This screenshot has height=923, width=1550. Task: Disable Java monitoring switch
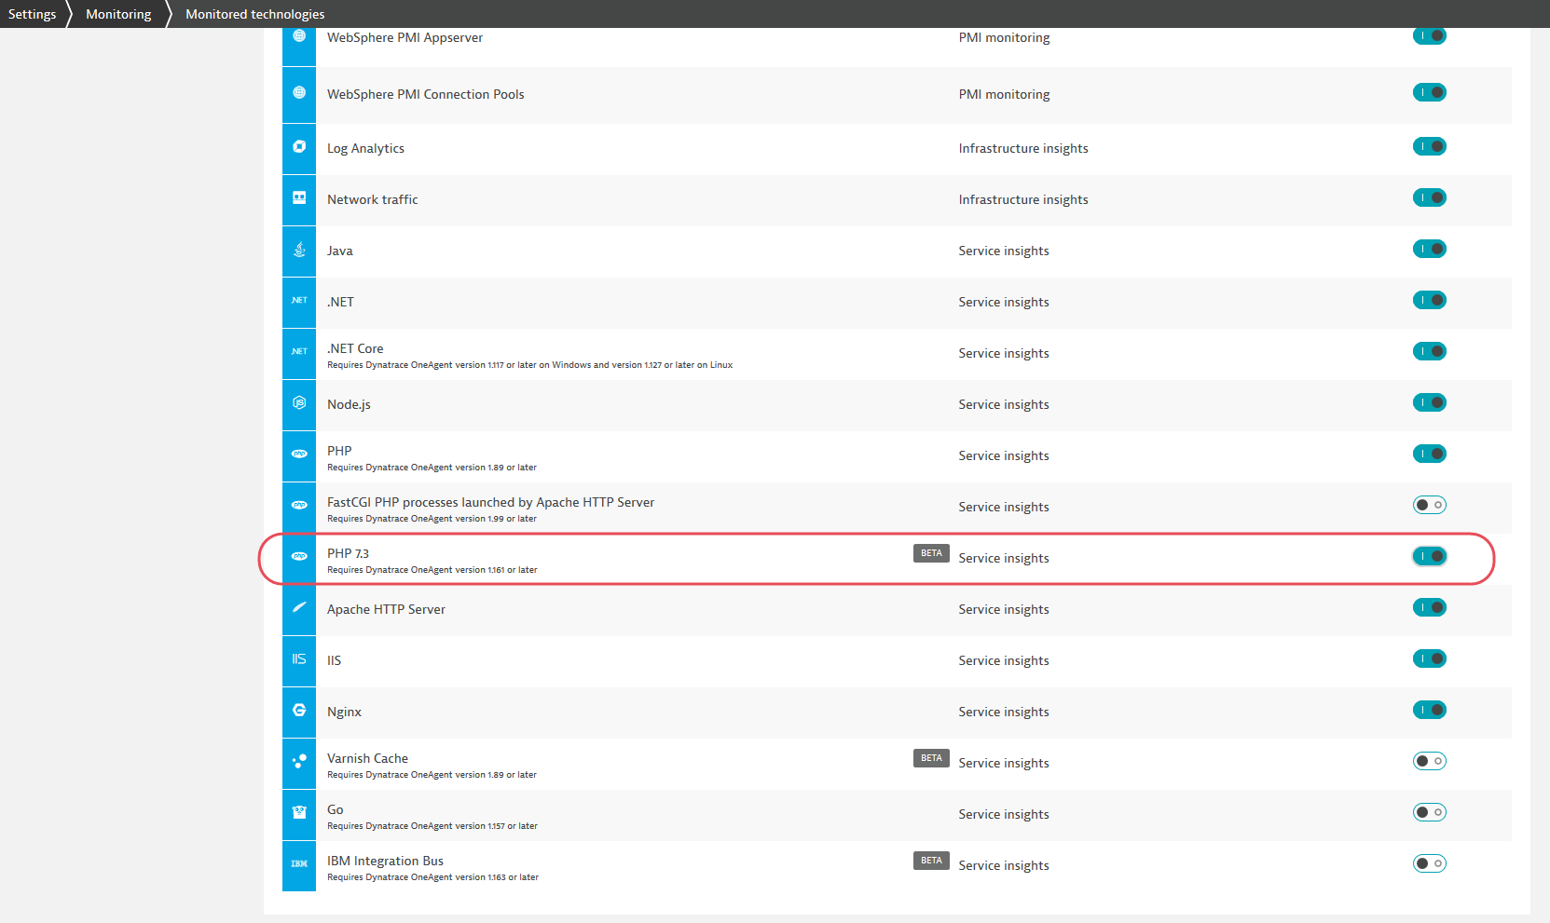coord(1430,249)
